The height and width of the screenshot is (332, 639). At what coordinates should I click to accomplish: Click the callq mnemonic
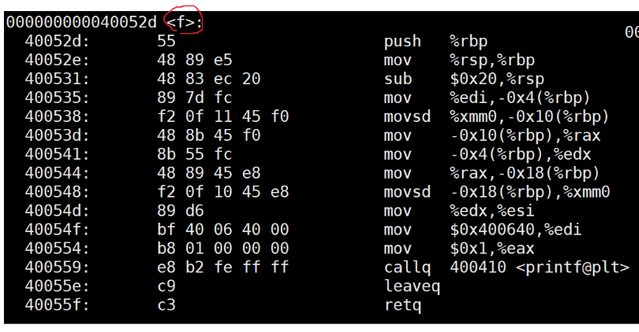407,267
